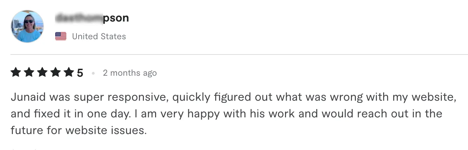The image size is (468, 150).
Task: Click the rating number 5 beside stars
Action: pos(80,73)
